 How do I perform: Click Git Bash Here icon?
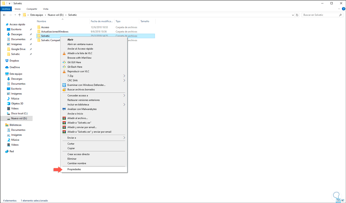(x=65, y=67)
